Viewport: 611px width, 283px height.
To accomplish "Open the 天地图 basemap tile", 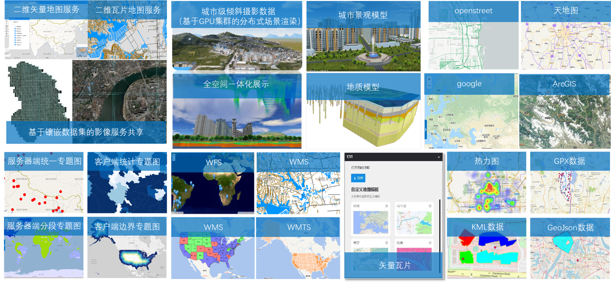I will pyautogui.click(x=566, y=35).
